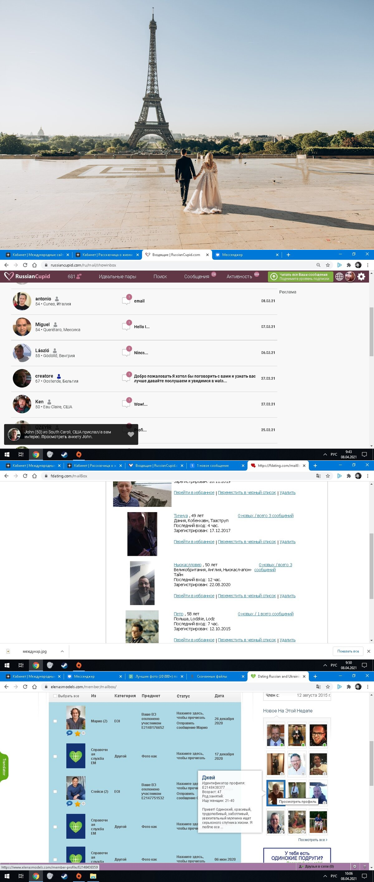Show hidden tray icons in the 9:50 taskbar
The height and width of the screenshot is (882, 374).
[325, 665]
